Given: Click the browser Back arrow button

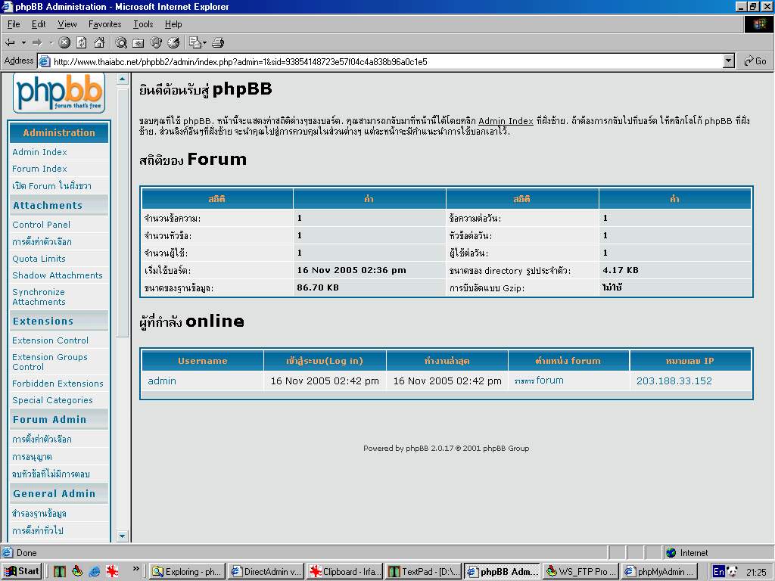Looking at the screenshot, I should 10,42.
